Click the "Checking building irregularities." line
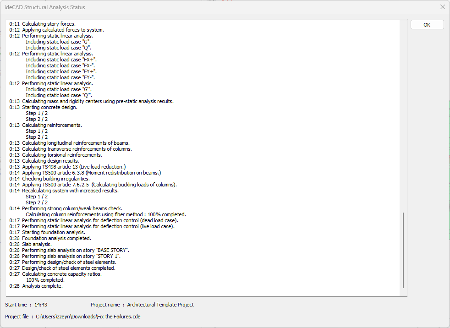 click(55, 179)
